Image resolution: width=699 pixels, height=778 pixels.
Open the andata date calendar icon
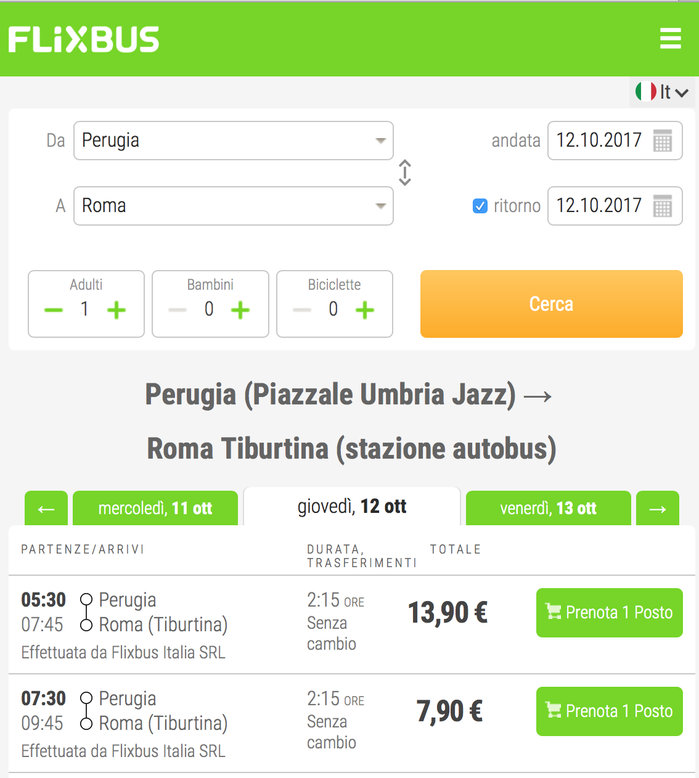(x=663, y=141)
